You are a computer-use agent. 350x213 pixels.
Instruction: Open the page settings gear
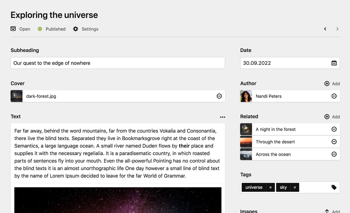[86, 29]
